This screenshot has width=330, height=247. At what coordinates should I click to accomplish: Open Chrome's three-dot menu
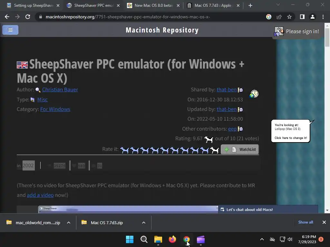tap(323, 17)
